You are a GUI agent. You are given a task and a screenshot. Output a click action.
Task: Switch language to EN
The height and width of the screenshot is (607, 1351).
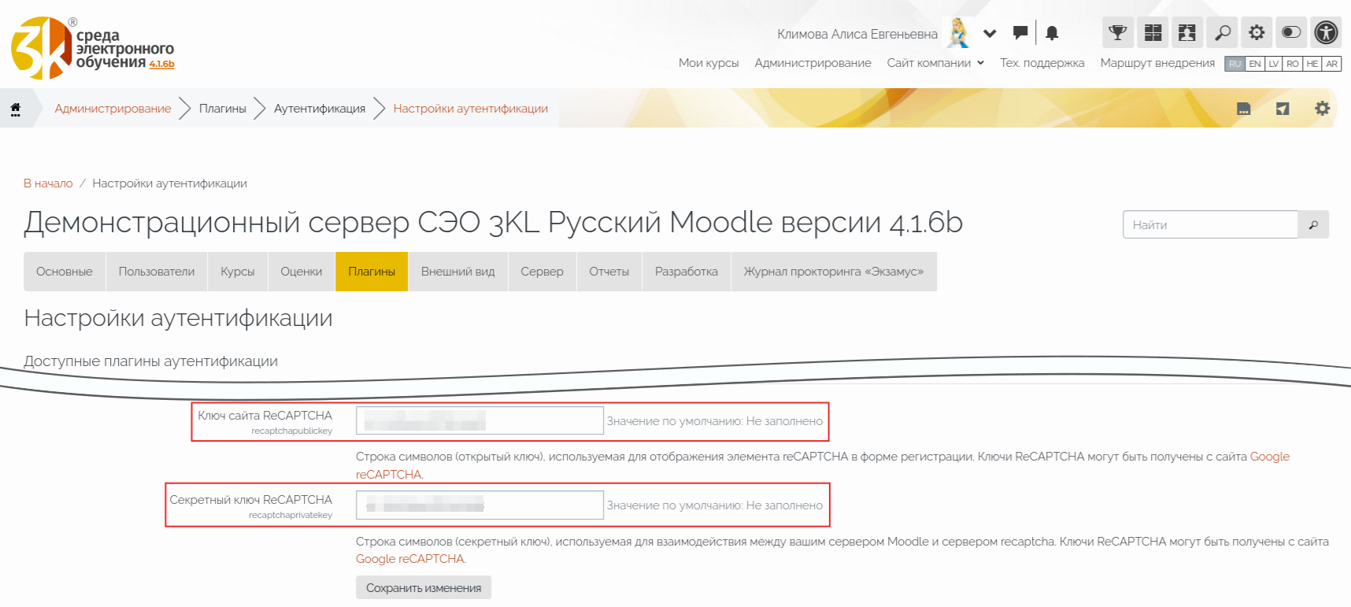tap(1255, 64)
